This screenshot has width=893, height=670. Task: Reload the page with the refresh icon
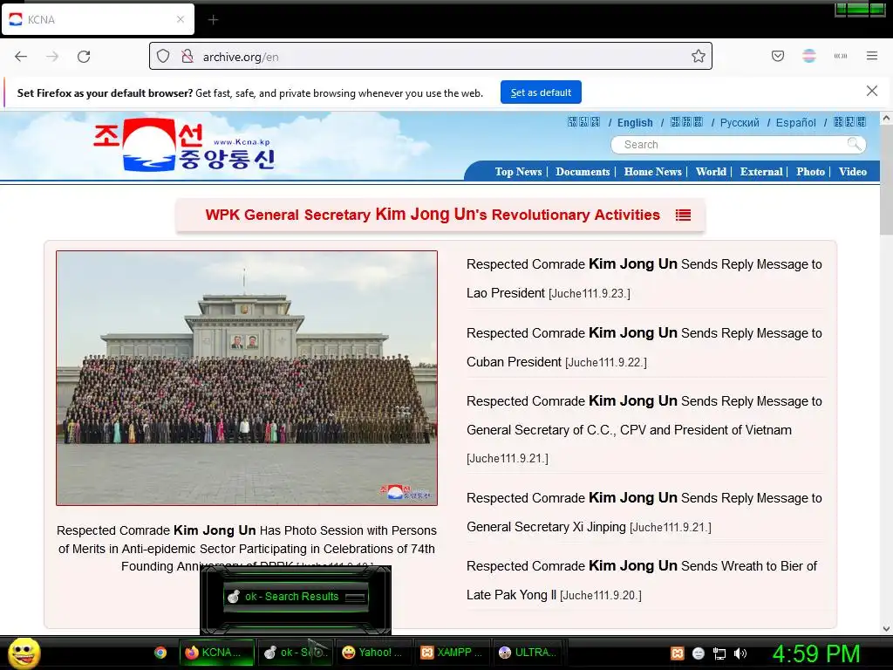84,57
